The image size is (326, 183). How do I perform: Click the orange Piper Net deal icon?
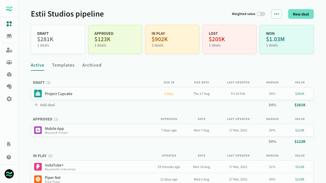(x=38, y=179)
